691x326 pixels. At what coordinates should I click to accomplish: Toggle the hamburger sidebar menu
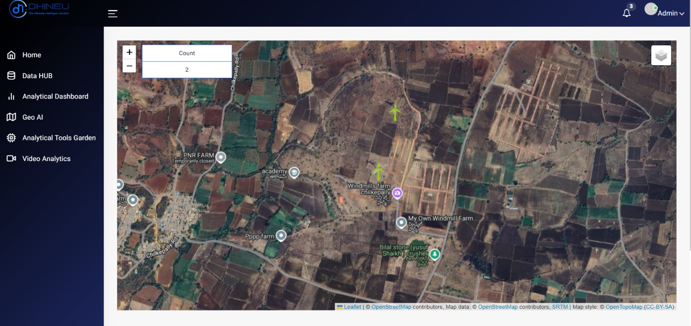(x=113, y=14)
